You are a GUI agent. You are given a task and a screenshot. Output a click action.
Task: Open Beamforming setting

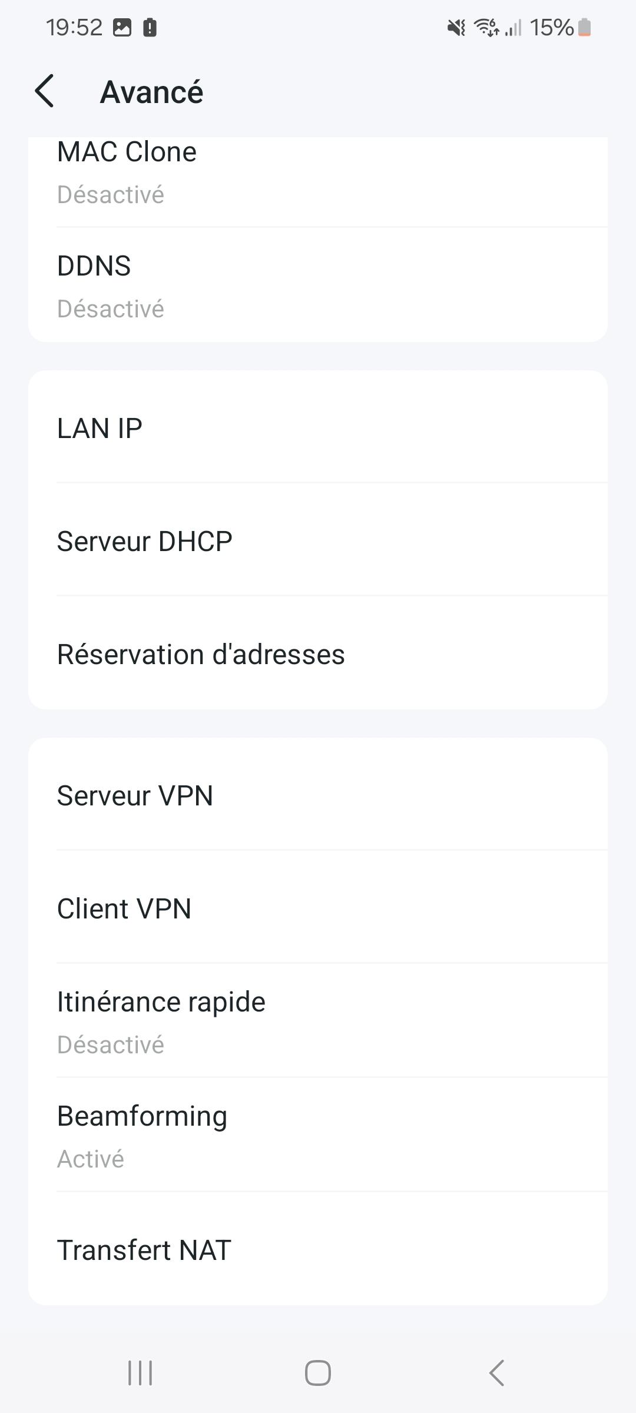click(x=318, y=1136)
